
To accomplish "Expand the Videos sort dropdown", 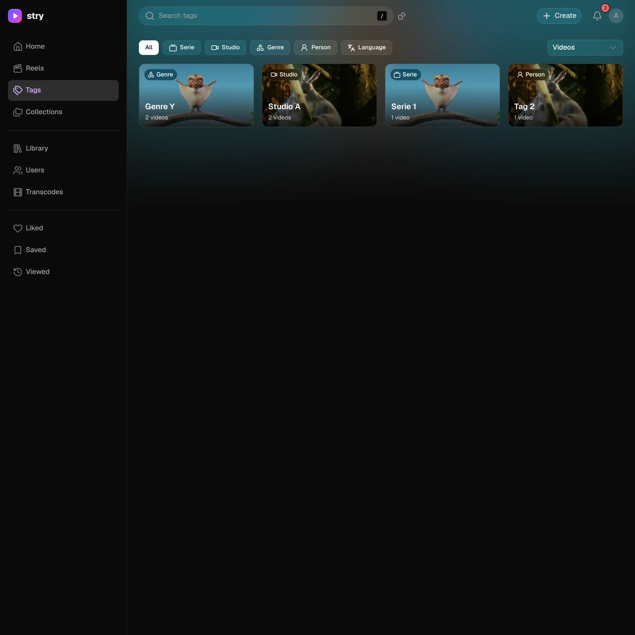I will pyautogui.click(x=585, y=48).
